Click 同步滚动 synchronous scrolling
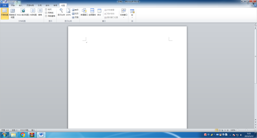257x138 pixels. [x=109, y=14]
